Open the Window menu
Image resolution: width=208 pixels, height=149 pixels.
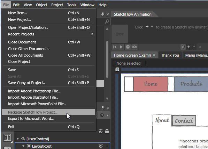point(87,5)
